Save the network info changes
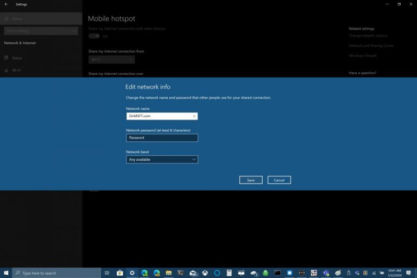The image size is (417, 278). tap(251, 180)
